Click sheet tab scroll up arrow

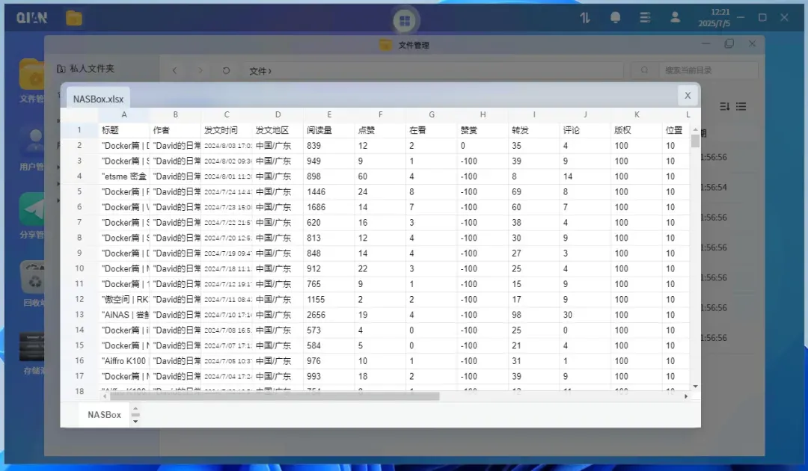135,408
